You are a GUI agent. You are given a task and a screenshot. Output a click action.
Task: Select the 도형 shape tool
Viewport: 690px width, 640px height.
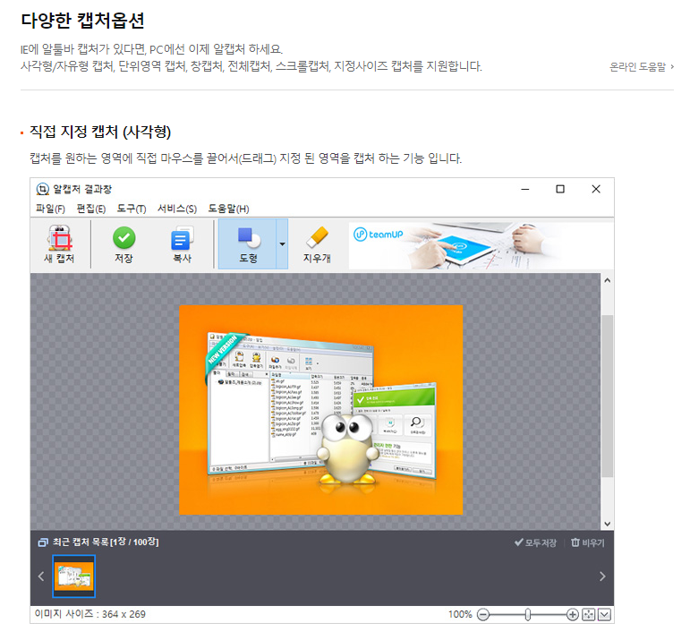click(248, 243)
